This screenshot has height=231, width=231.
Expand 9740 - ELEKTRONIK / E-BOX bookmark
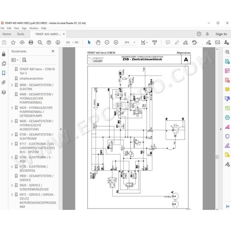coord(12,157)
